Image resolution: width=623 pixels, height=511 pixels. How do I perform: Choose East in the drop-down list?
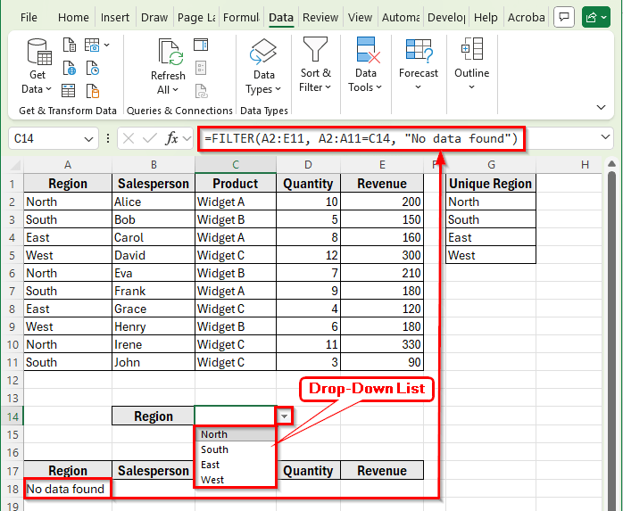pos(236,465)
